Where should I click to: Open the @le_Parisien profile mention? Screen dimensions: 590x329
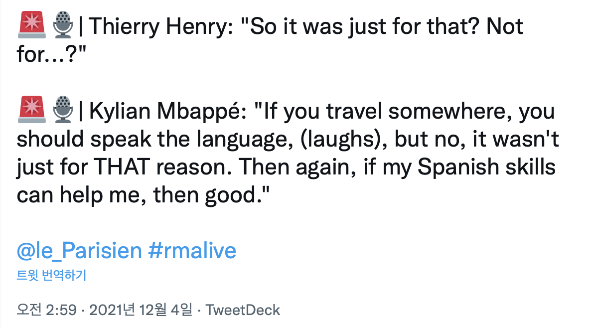coord(79,251)
